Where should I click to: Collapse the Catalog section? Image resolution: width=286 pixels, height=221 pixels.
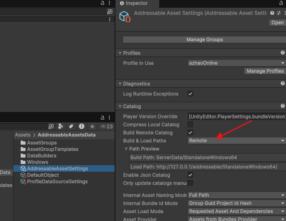[120, 106]
